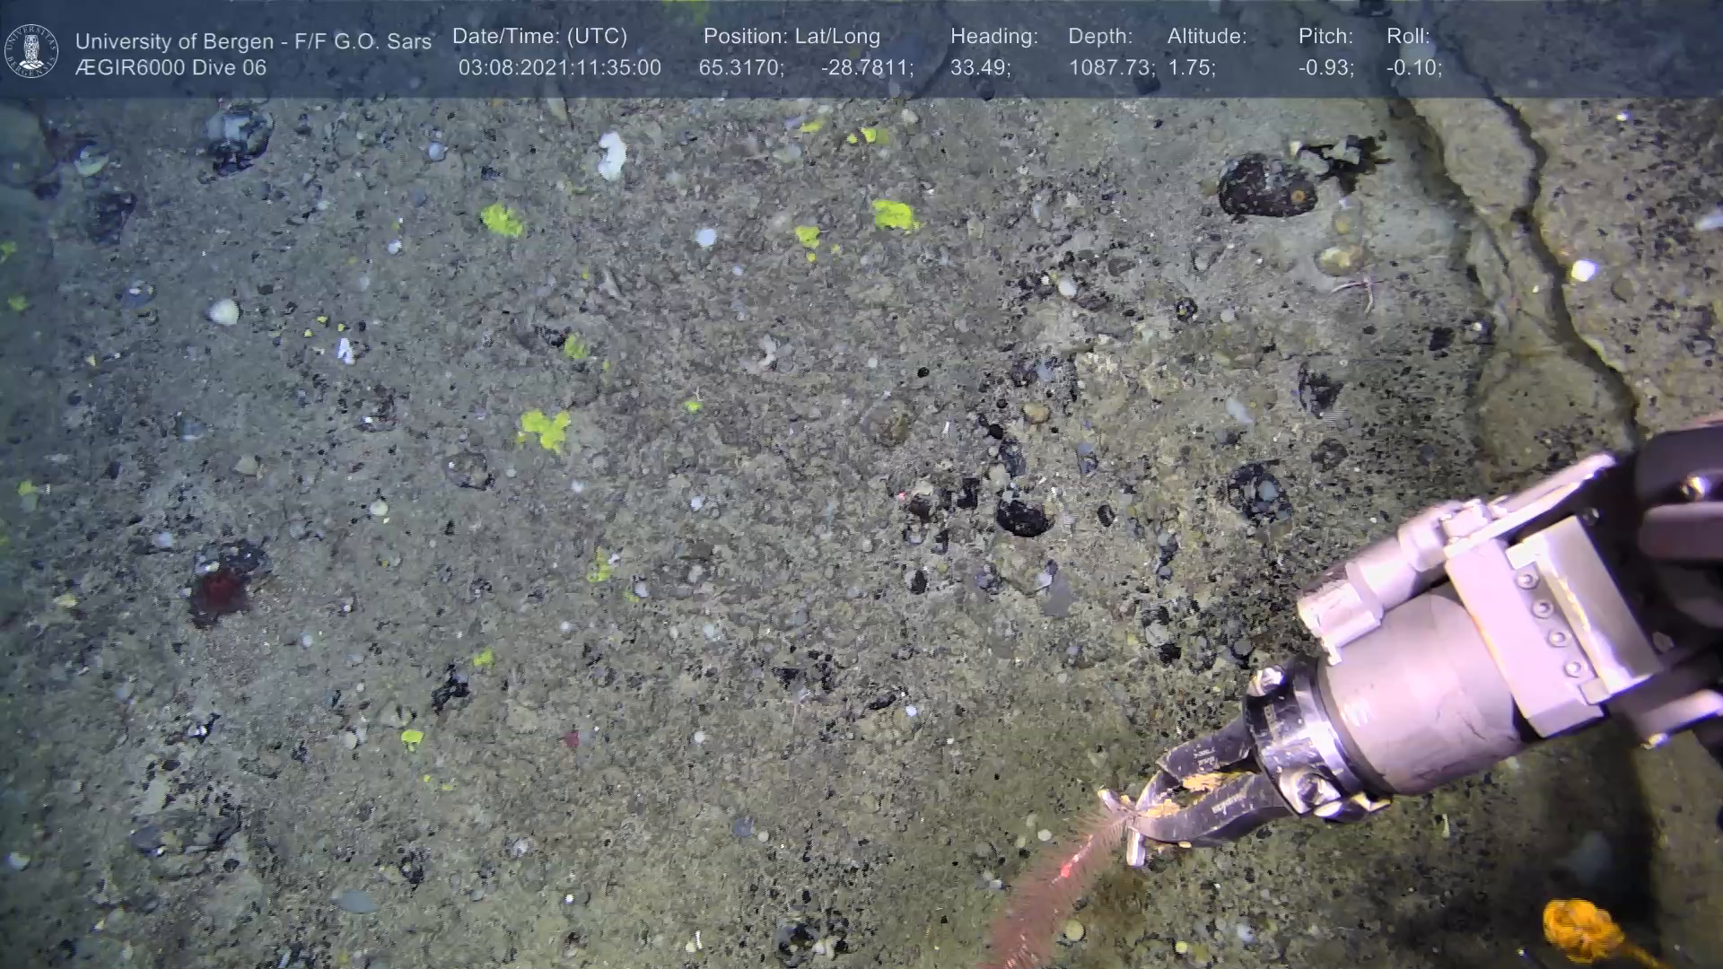Click the Altitude label
This screenshot has width=1723, height=969.
(x=1206, y=36)
